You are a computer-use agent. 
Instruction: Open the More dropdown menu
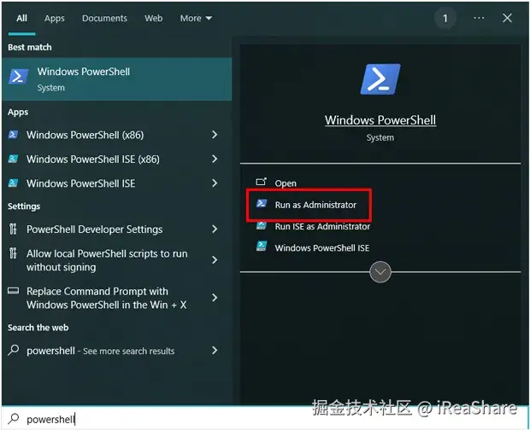pos(196,18)
